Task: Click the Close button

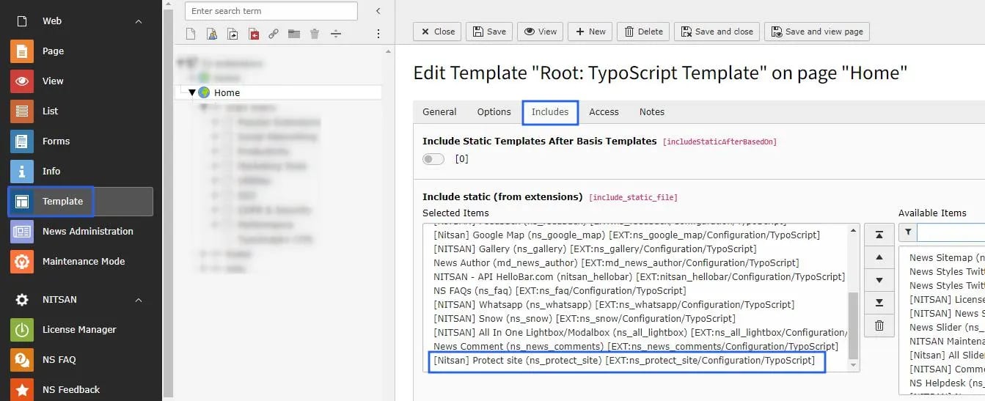Action: point(437,32)
